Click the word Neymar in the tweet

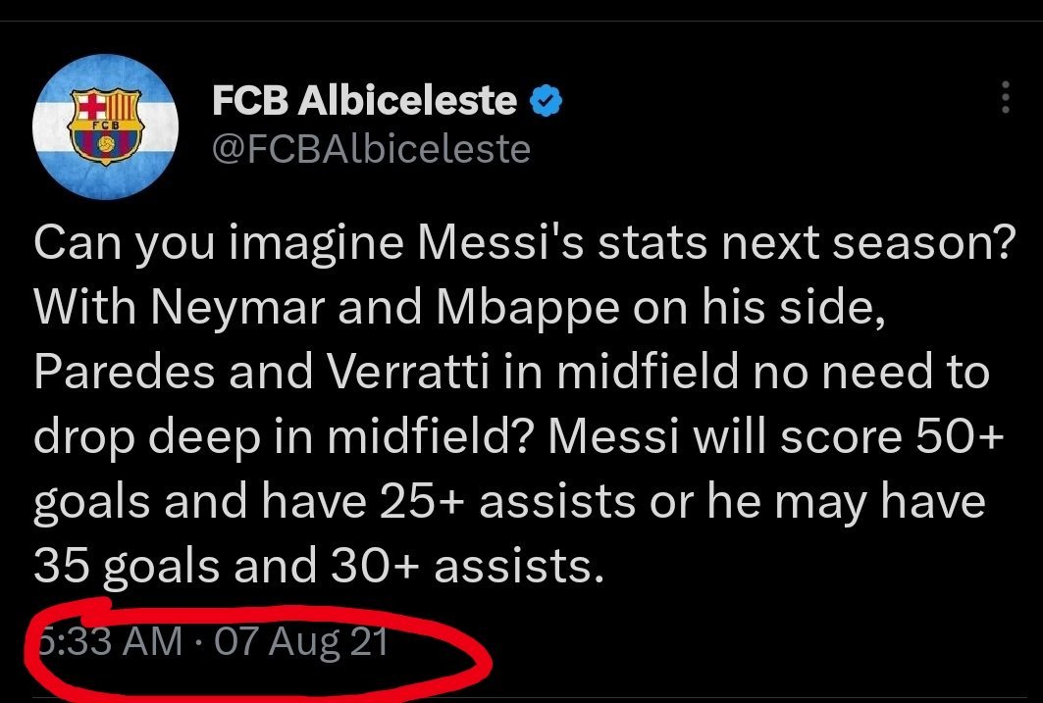[x=237, y=308]
